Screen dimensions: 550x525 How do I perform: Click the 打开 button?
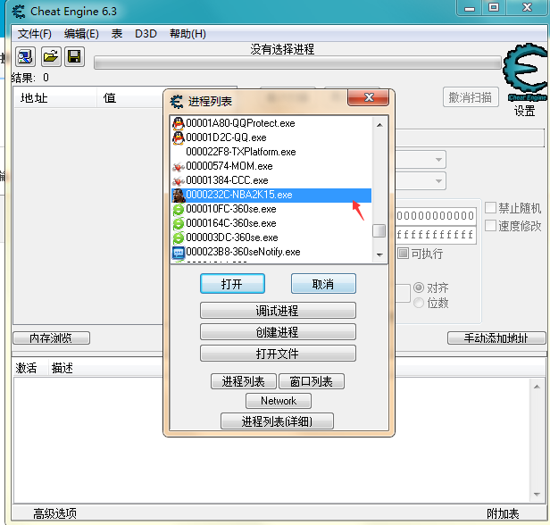232,284
